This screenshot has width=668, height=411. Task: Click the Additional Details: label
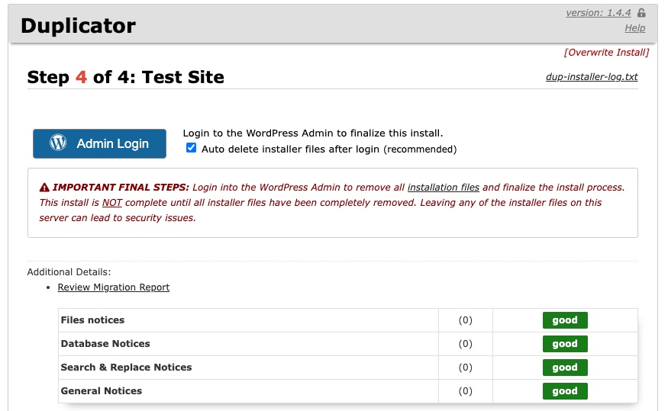tap(69, 272)
